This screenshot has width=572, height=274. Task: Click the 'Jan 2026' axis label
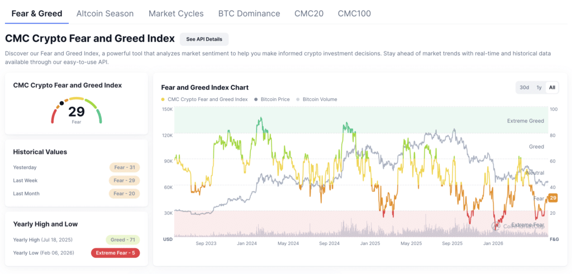493,243
